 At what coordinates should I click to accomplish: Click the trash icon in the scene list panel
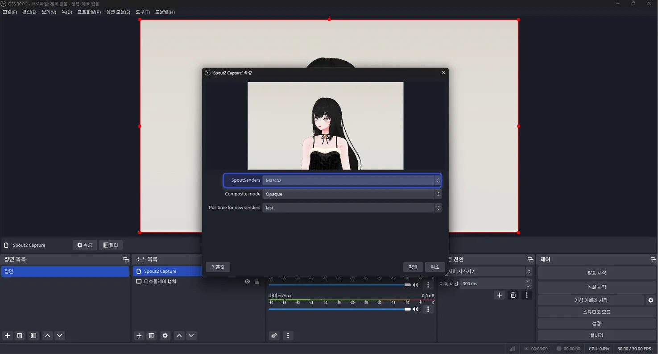coord(20,336)
